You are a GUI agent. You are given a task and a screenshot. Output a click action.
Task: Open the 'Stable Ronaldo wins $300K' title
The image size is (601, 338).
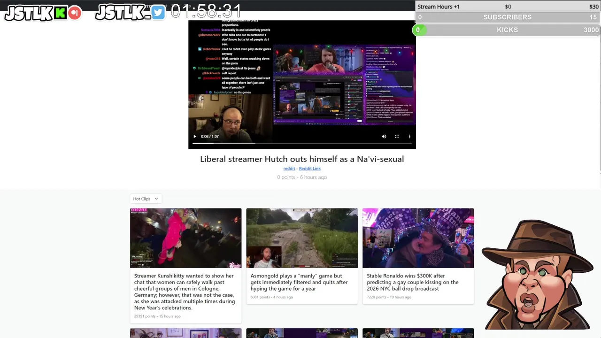click(413, 282)
